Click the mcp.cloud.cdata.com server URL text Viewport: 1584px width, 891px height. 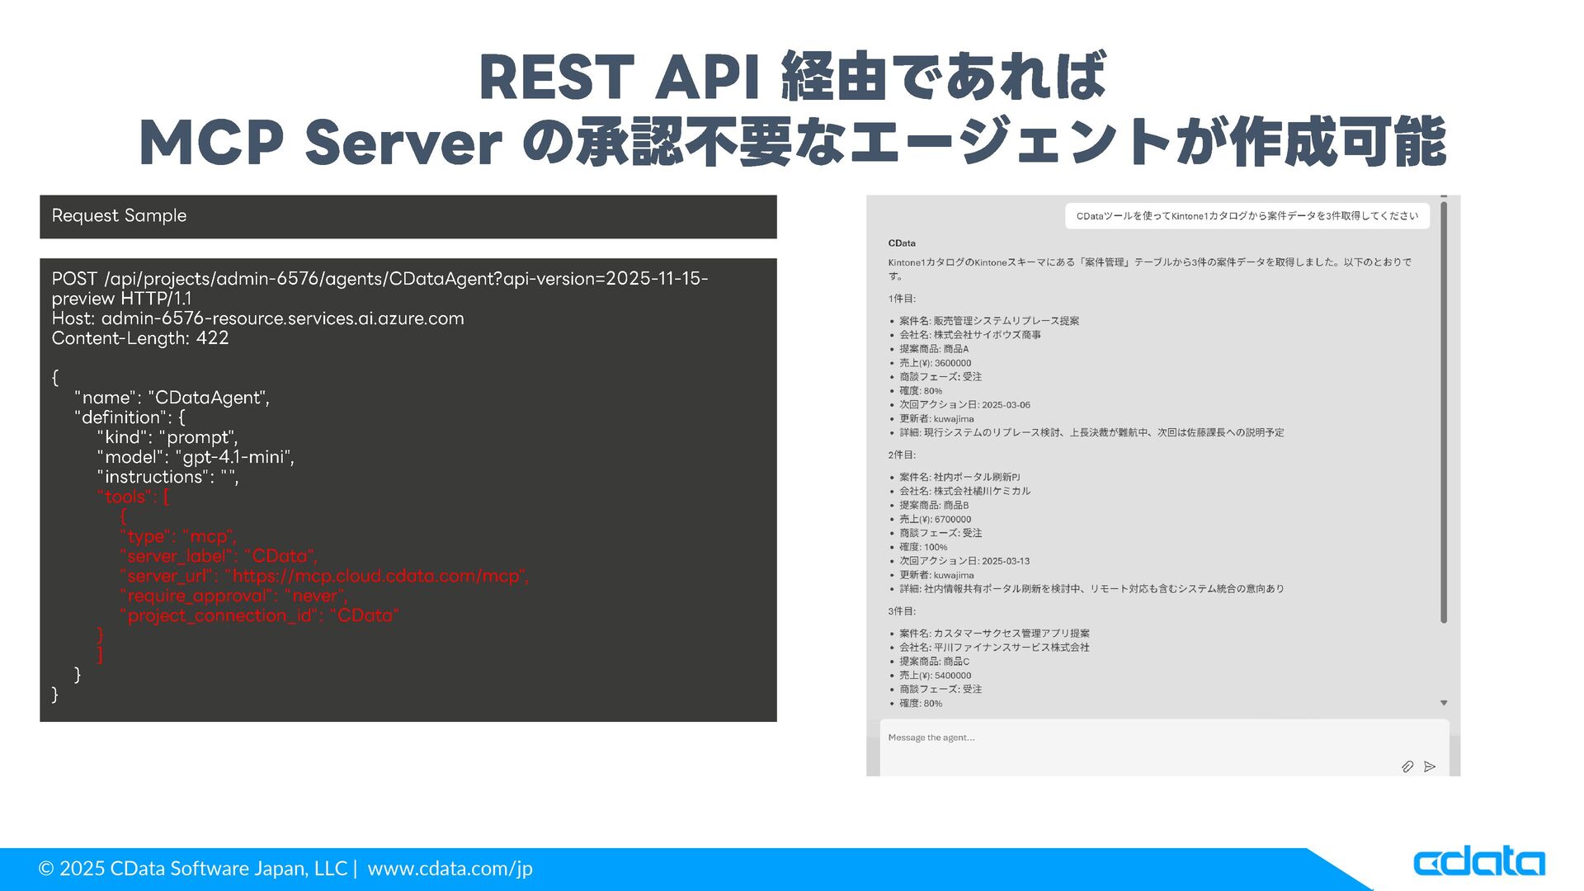pyautogui.click(x=376, y=576)
